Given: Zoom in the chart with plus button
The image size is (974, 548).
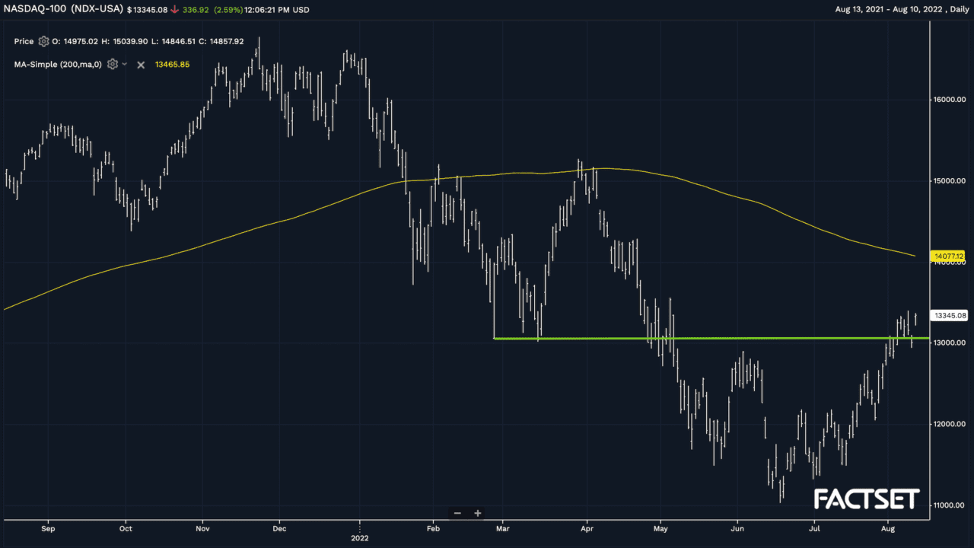Looking at the screenshot, I should coord(478,513).
